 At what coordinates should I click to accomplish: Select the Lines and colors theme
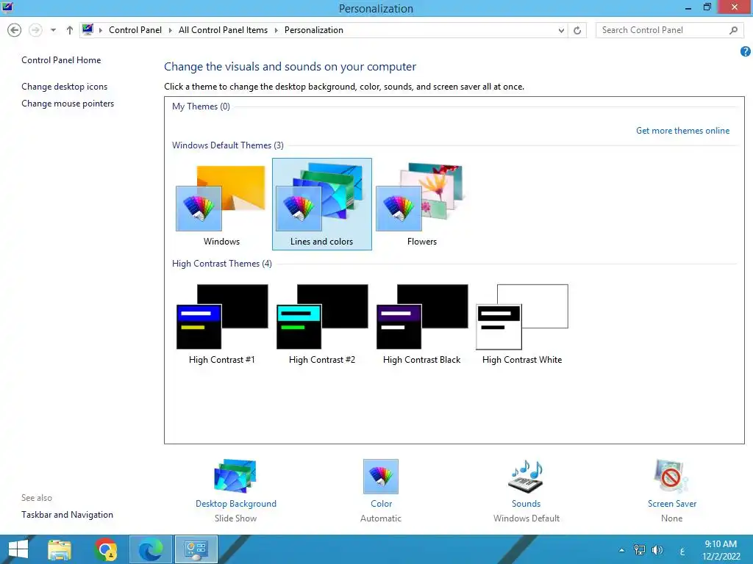point(322,204)
